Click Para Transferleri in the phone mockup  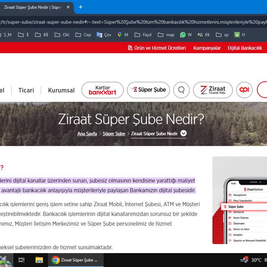point(242,201)
